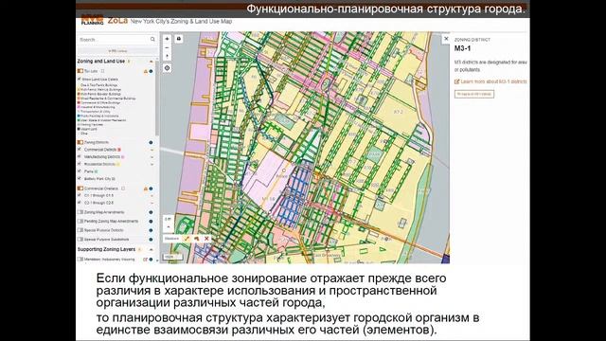606x341 pixels.
Task: Zoom out on the zoning map
Action: 167,47
